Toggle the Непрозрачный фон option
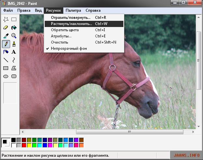This screenshot has height=160, width=203. (x=69, y=48)
